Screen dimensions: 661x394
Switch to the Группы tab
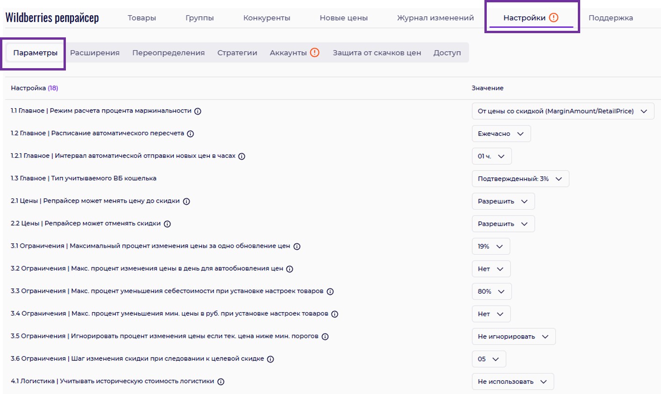click(199, 18)
